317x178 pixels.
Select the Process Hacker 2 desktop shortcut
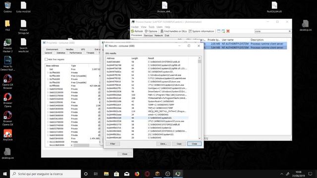click(8, 45)
